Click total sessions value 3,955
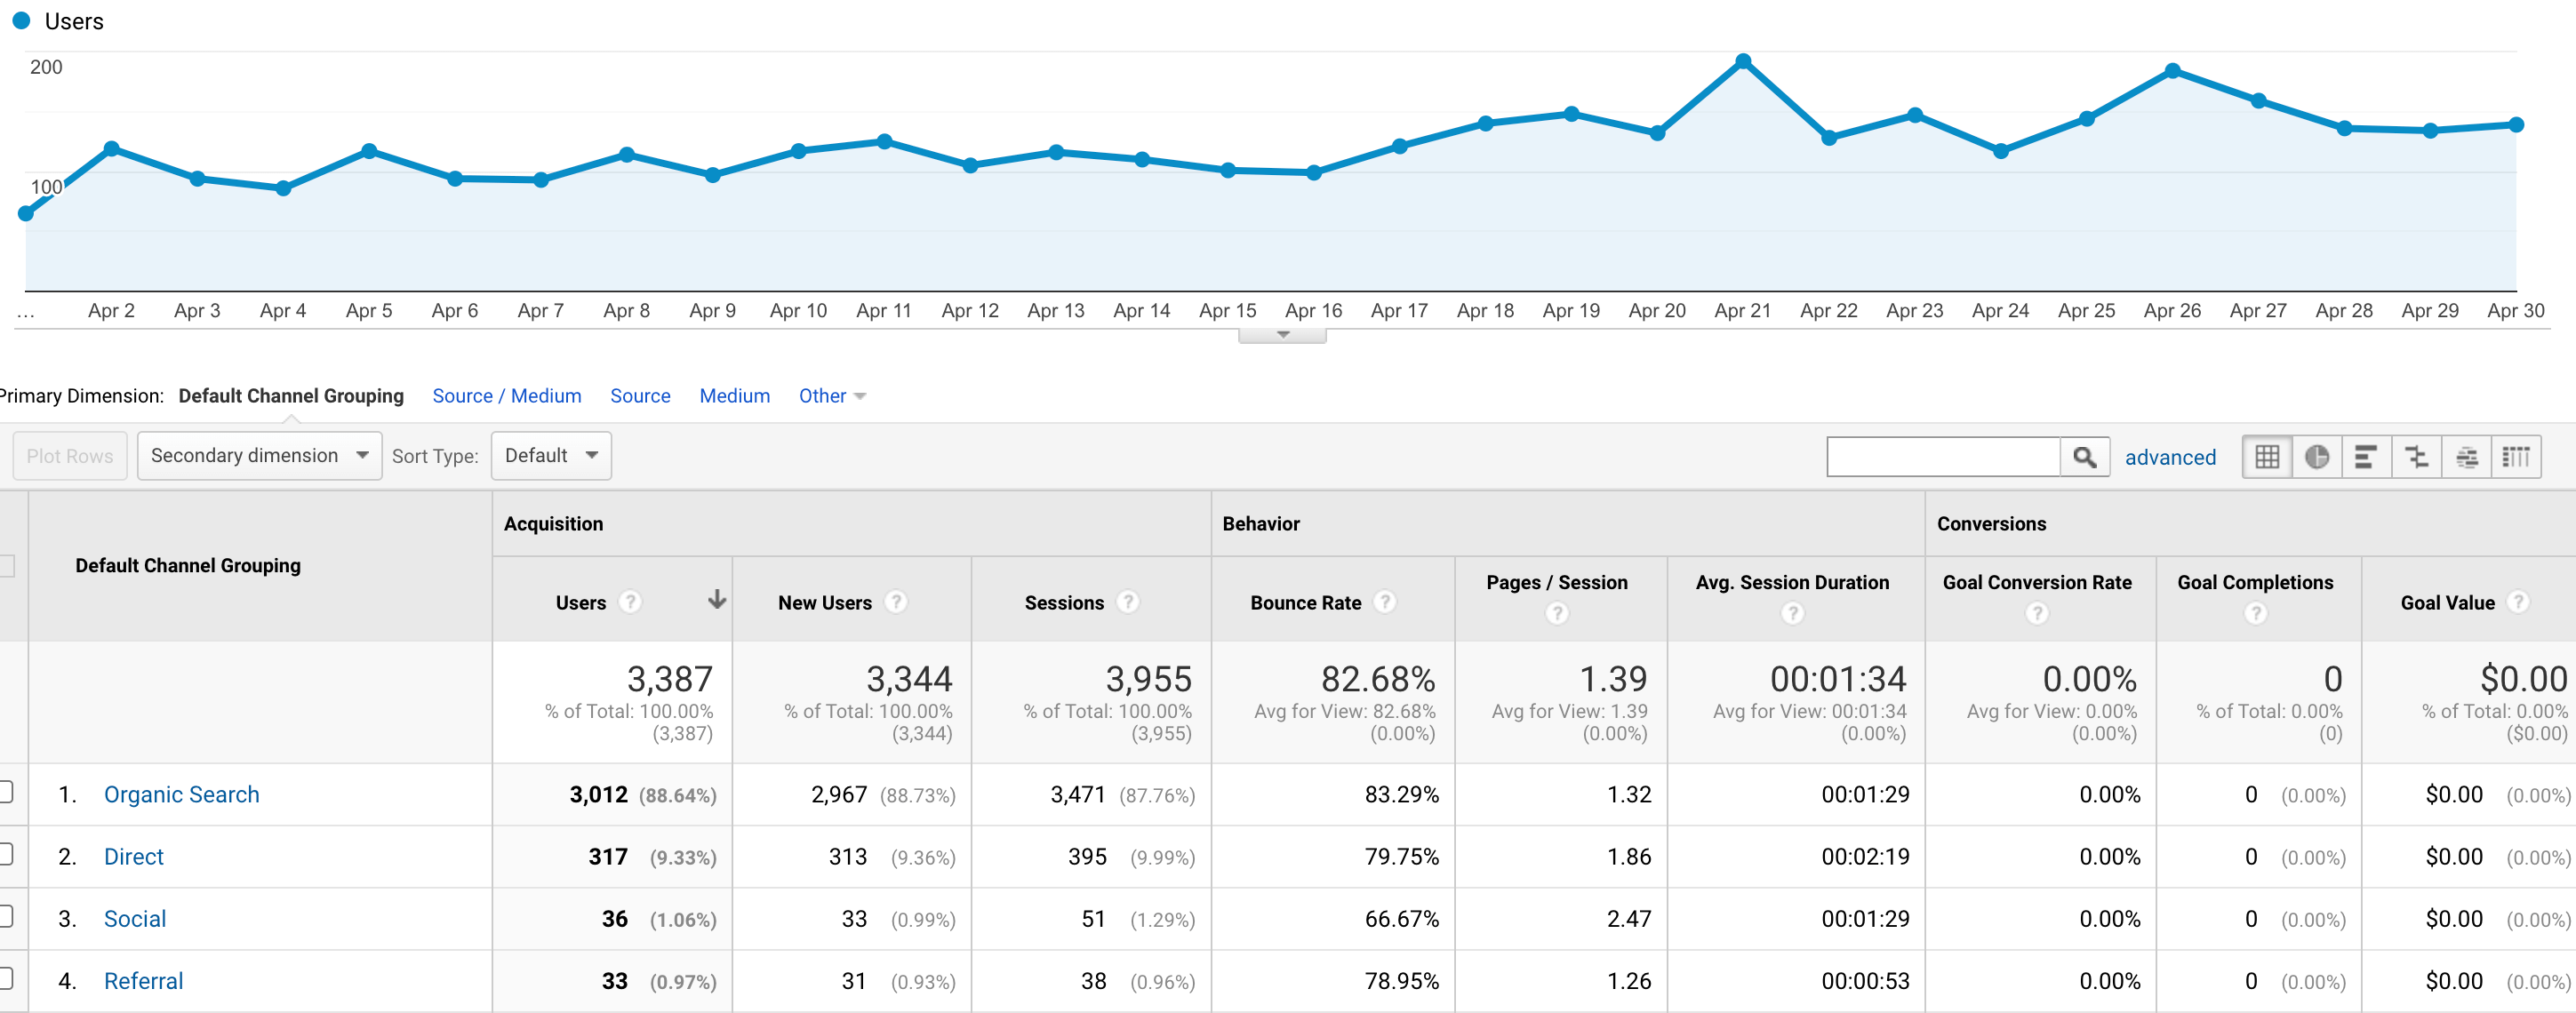 point(1148,680)
